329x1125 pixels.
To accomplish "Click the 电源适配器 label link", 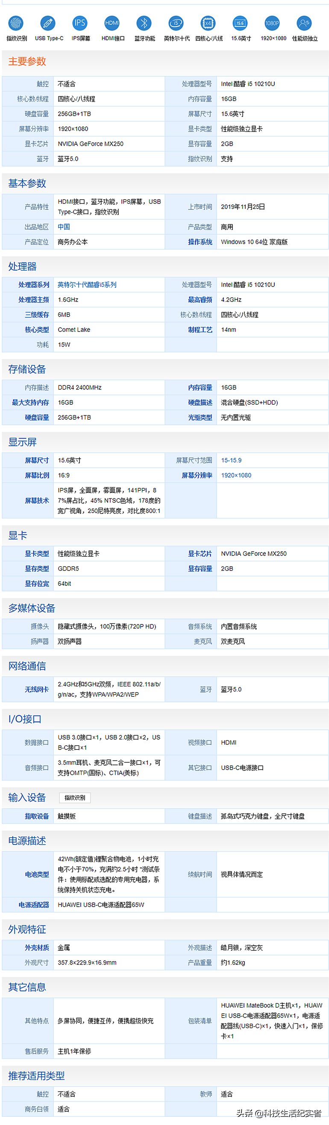I will pos(34,905).
